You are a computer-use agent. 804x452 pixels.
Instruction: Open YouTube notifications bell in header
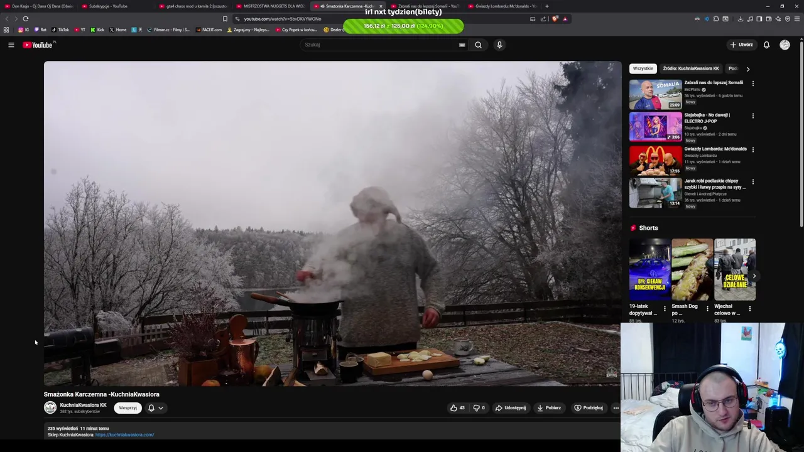pos(766,45)
